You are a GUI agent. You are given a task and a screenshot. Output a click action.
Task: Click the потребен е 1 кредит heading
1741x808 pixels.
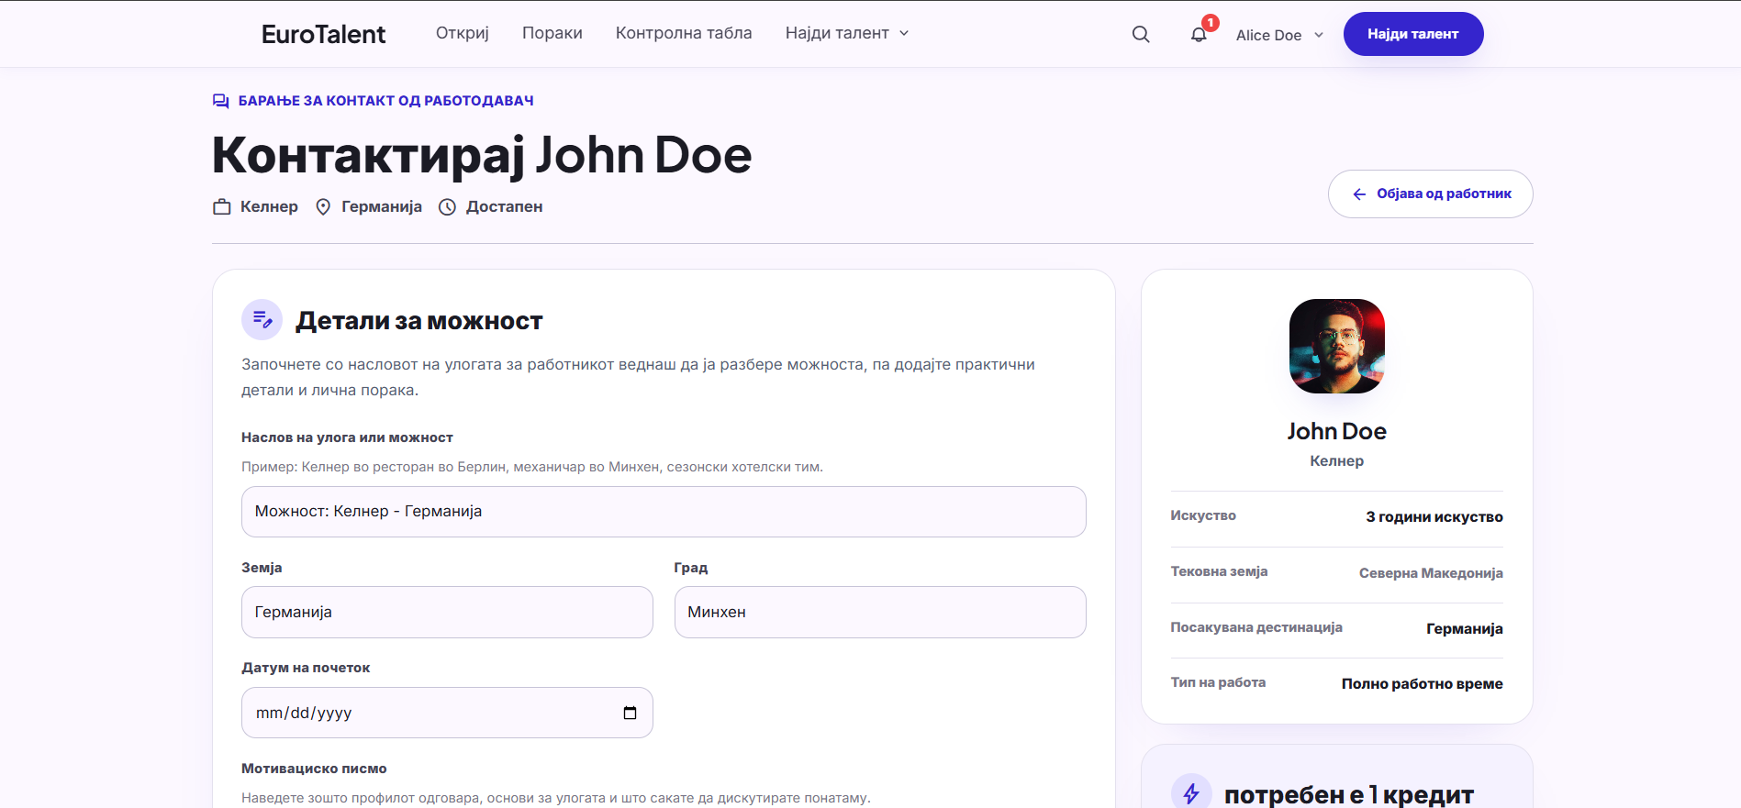click(x=1349, y=794)
